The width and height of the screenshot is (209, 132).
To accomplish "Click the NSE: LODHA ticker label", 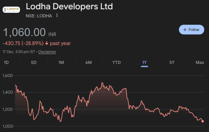I will (39, 16).
